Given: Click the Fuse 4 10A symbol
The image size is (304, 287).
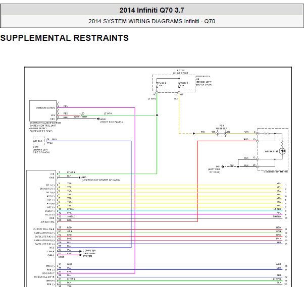Looking at the screenshot, I should (179, 85).
